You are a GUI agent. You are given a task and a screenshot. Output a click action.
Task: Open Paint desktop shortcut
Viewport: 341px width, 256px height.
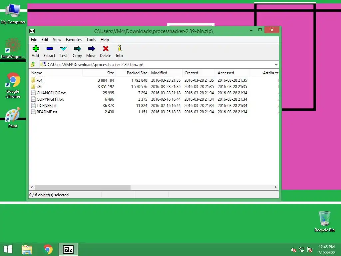click(13, 118)
